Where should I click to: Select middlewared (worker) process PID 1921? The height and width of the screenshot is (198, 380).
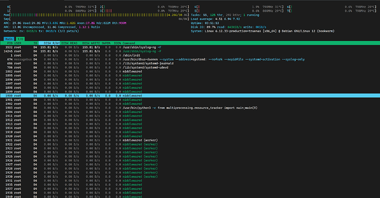click(190, 140)
